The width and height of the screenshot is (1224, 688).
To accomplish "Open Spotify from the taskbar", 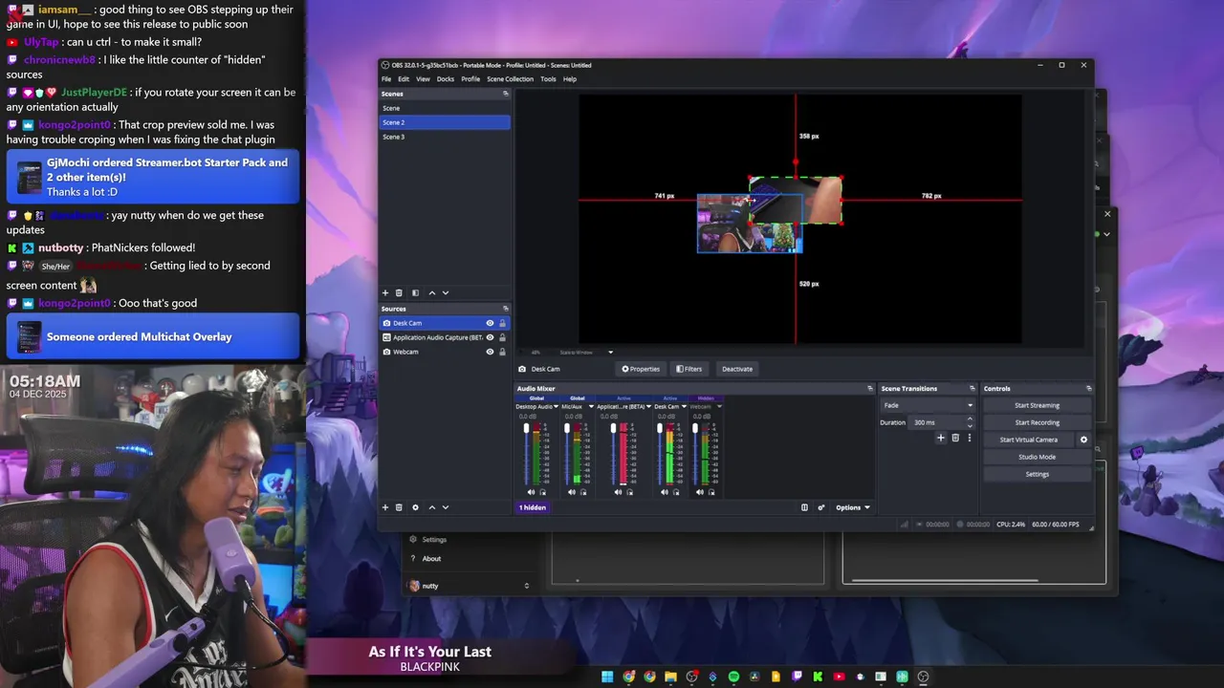I will (x=733, y=677).
